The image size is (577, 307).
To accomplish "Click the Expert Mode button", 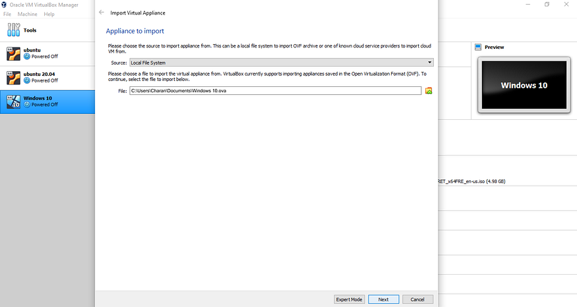I will coord(349,299).
